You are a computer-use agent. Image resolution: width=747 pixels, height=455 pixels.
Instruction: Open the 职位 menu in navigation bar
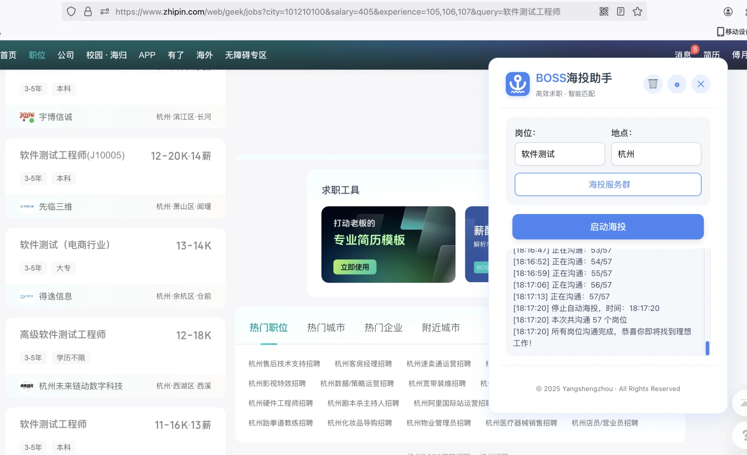pos(37,55)
